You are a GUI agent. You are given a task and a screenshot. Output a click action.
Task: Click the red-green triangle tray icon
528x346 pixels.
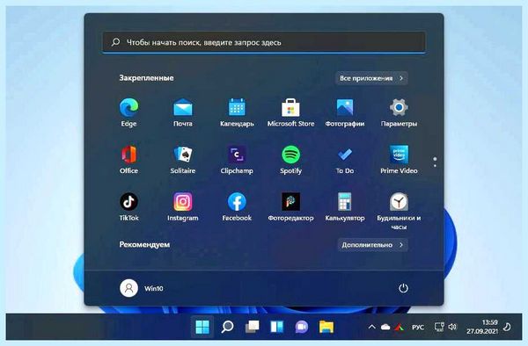pos(400,327)
